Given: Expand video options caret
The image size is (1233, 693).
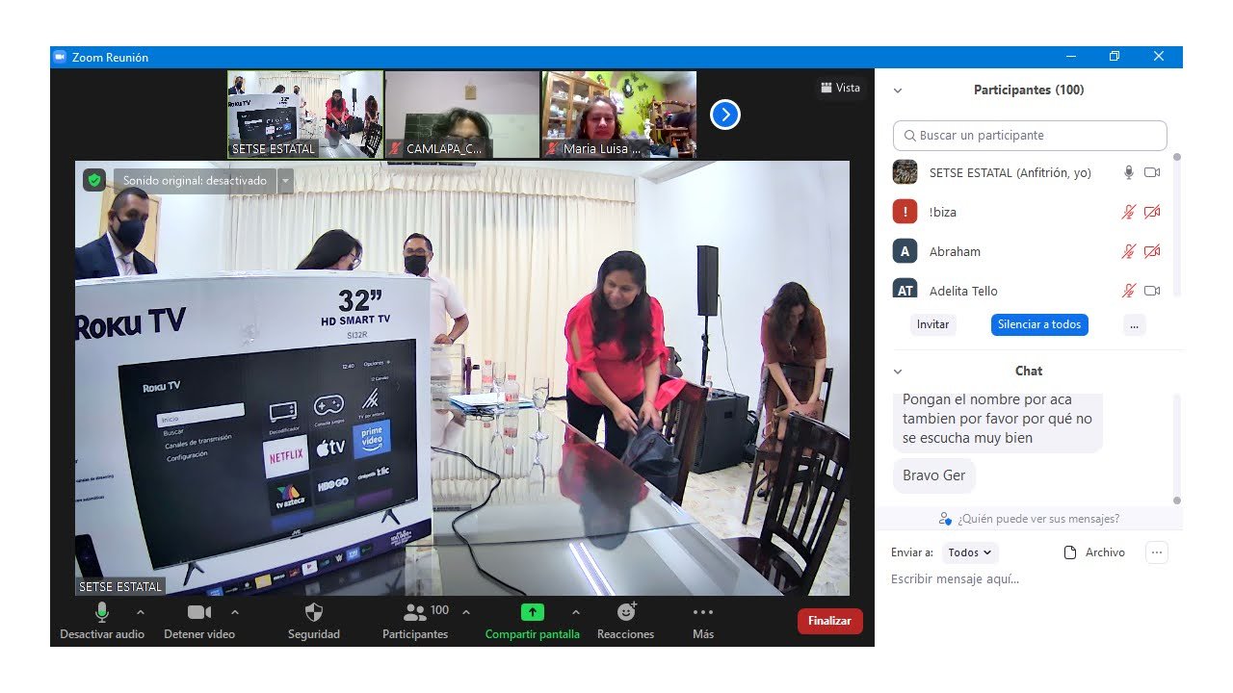Looking at the screenshot, I should click(x=235, y=612).
